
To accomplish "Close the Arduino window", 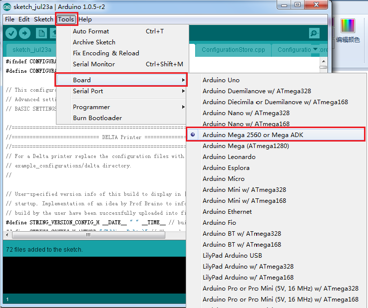I will pyautogui.click(x=316, y=5).
